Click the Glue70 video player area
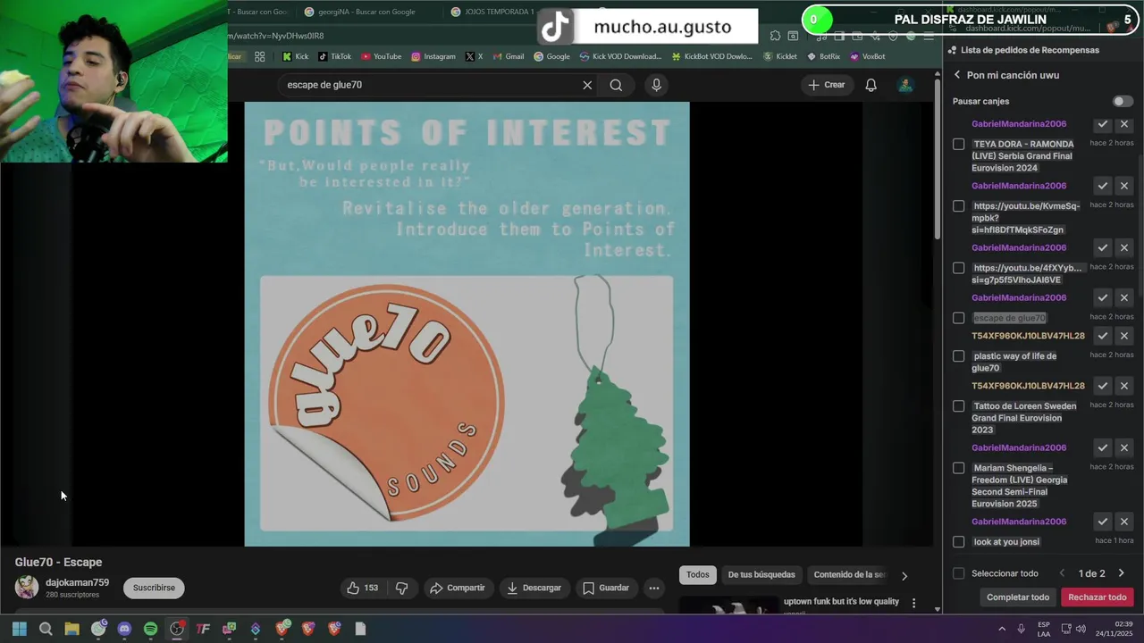 tap(467, 324)
